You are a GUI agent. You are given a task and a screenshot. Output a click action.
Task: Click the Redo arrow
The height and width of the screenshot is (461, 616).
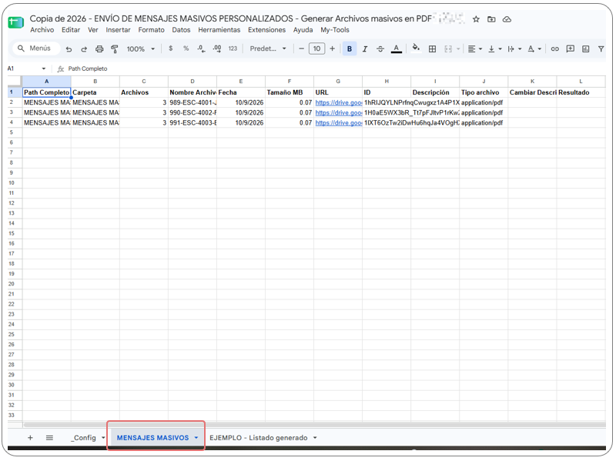84,49
